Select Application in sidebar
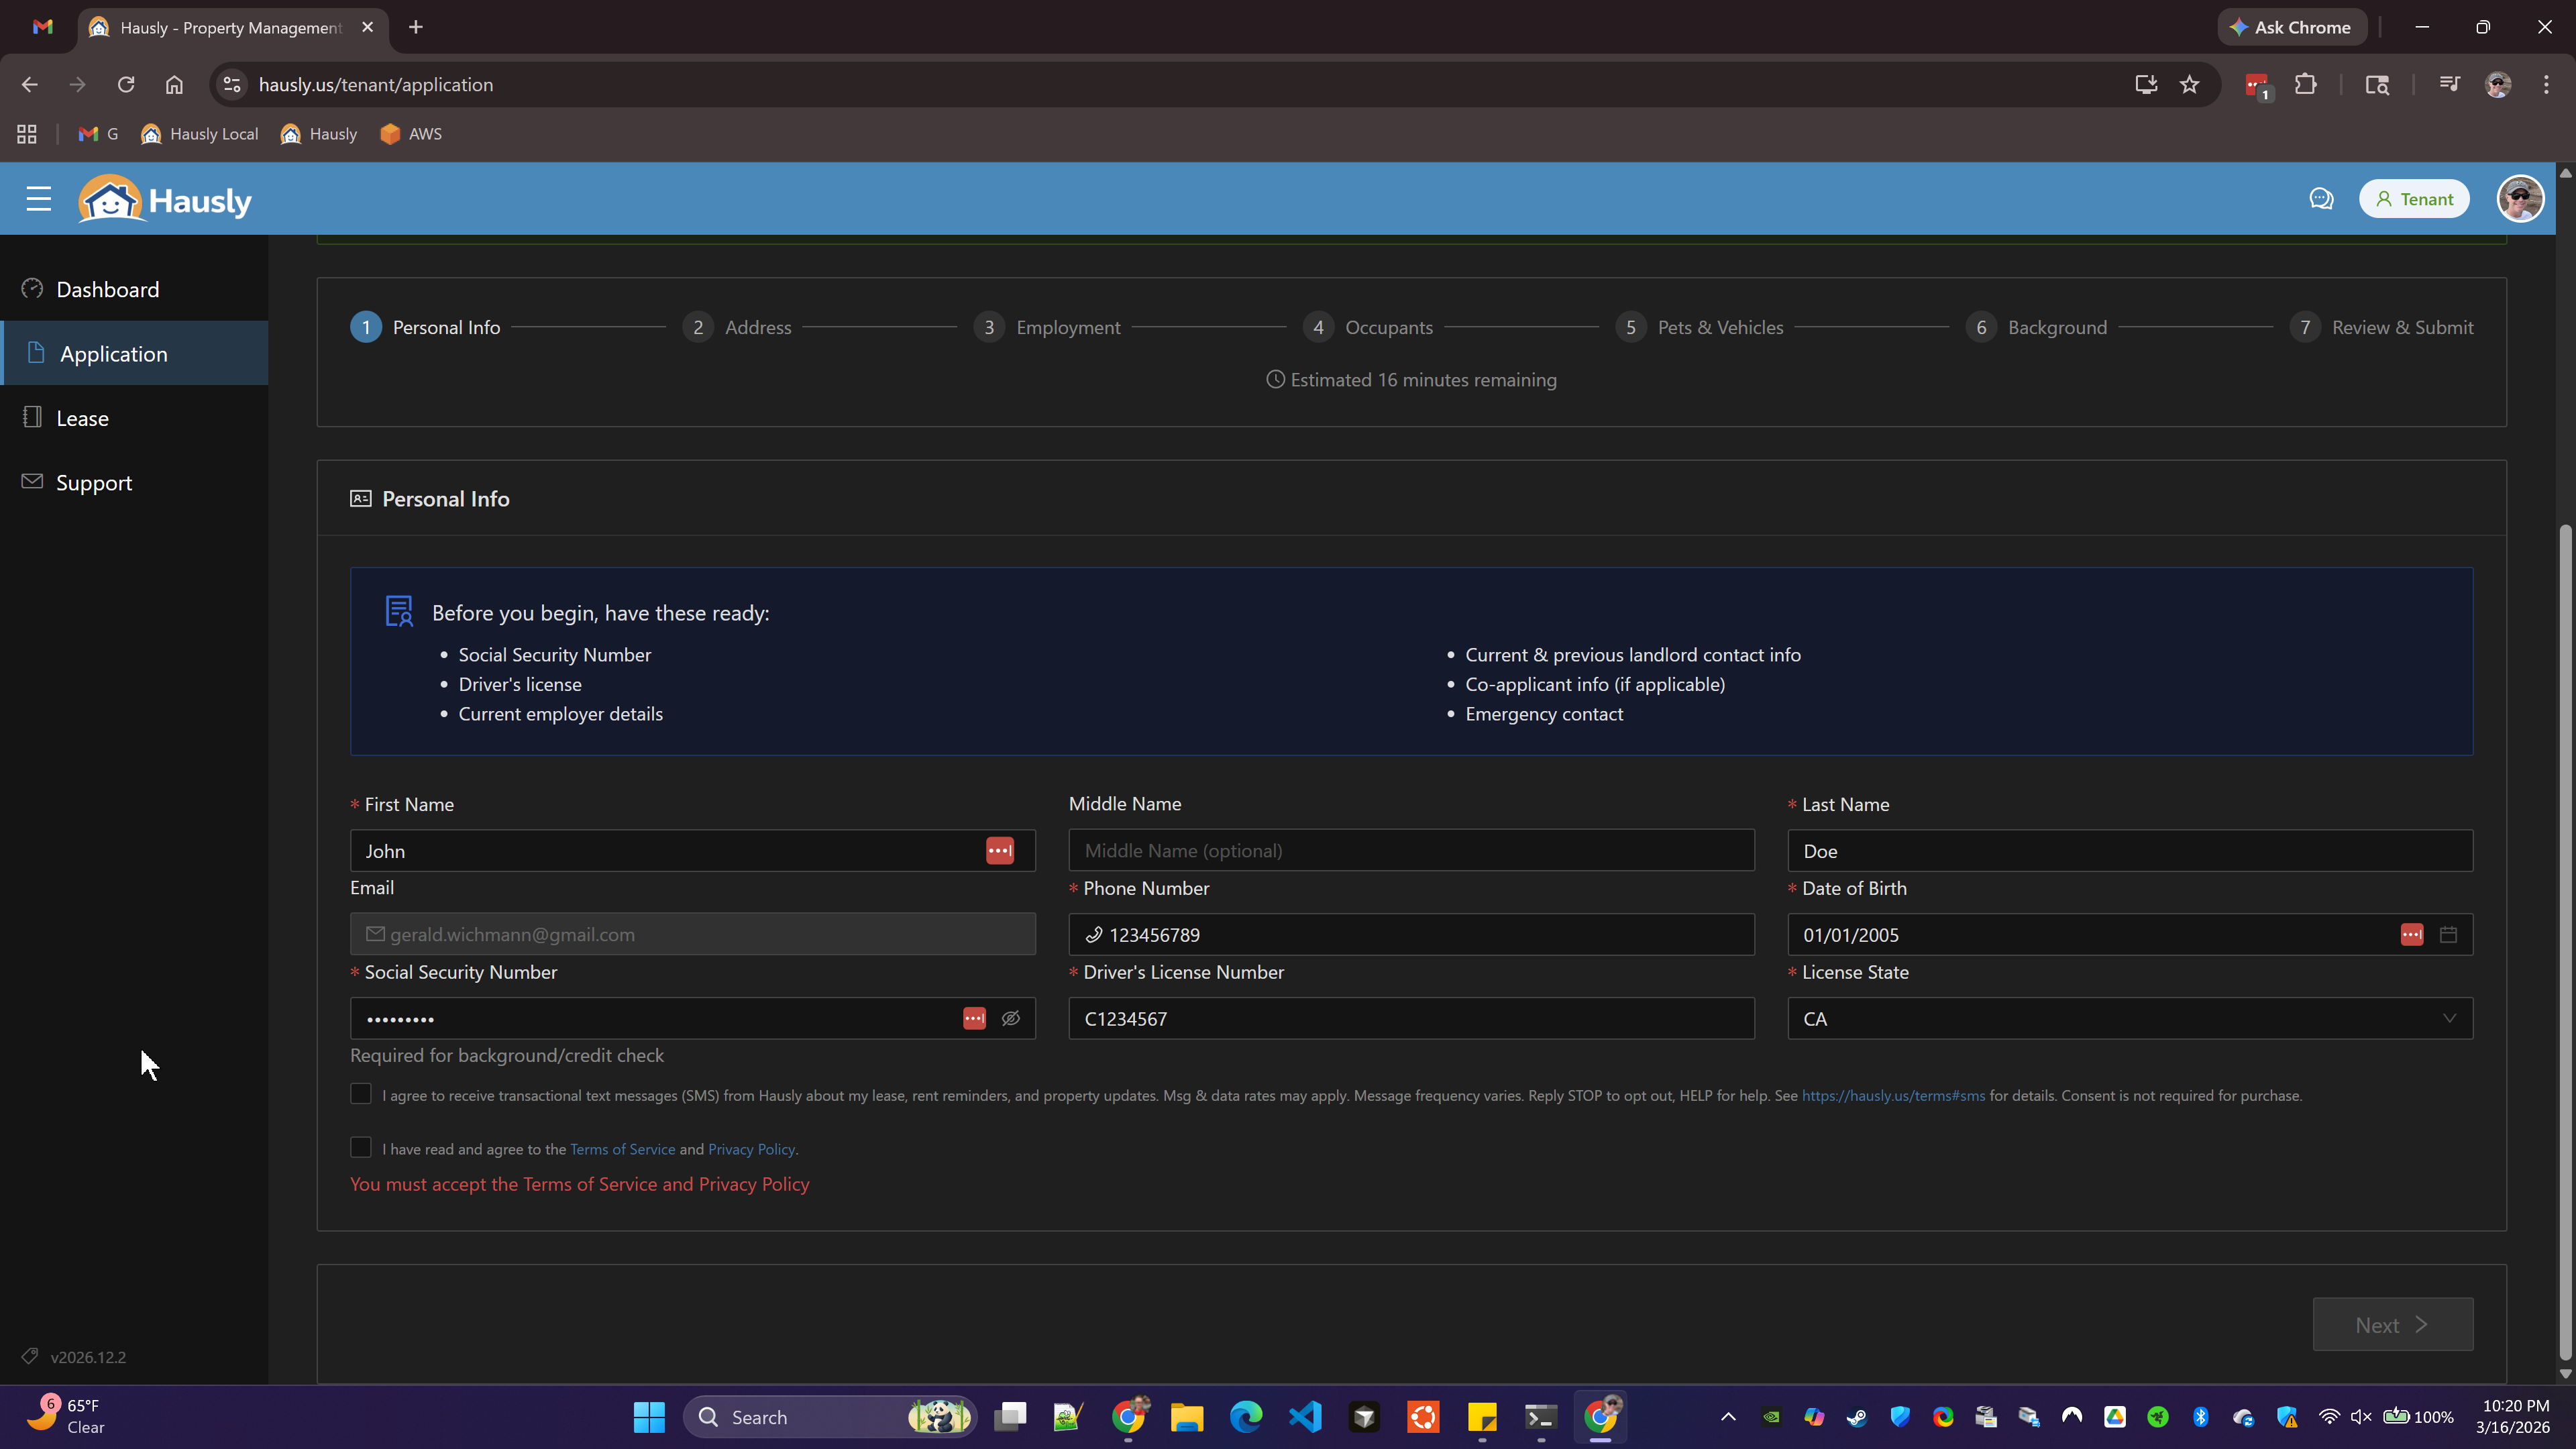The width and height of the screenshot is (2576, 1449). coord(134,353)
